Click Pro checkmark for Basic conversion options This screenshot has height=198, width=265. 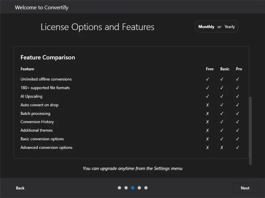[237, 139]
